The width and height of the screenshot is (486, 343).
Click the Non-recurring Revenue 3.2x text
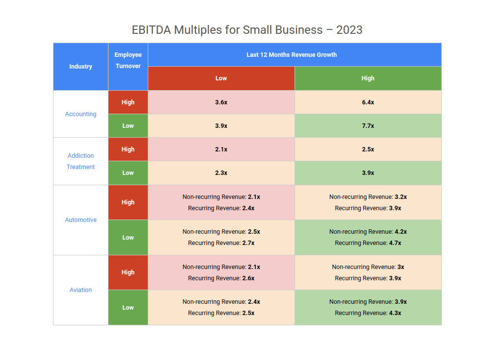[368, 197]
